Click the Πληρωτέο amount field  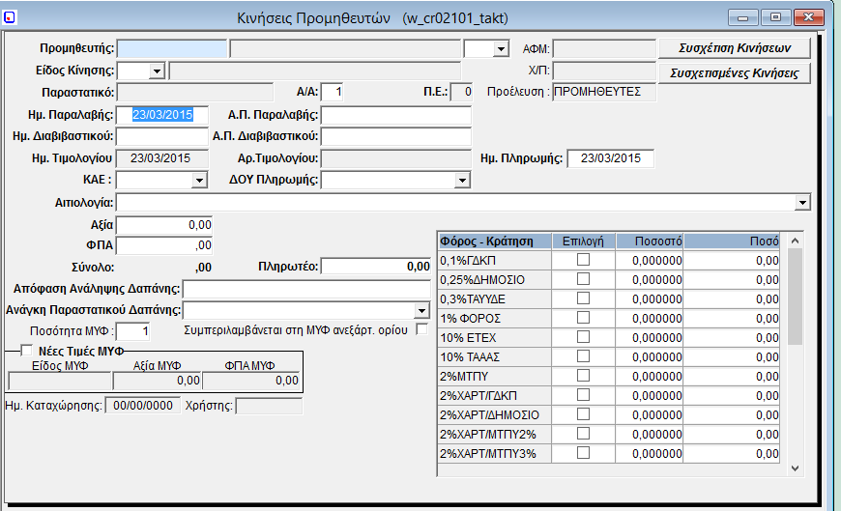pos(376,266)
